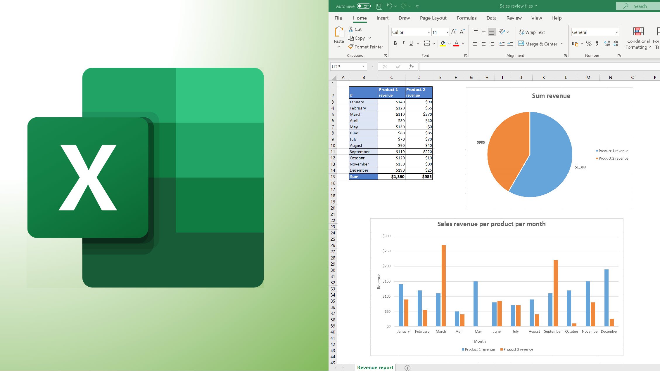Open the General number format dropdown
660x371 pixels.
point(616,32)
